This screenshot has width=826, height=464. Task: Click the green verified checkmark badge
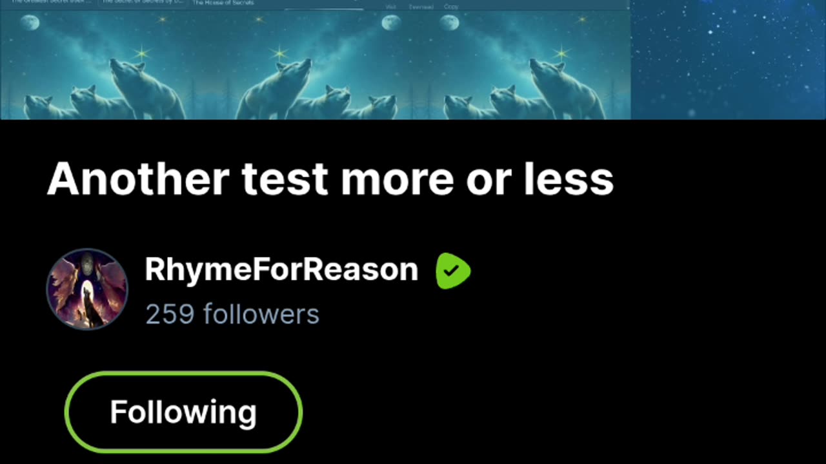pos(453,271)
